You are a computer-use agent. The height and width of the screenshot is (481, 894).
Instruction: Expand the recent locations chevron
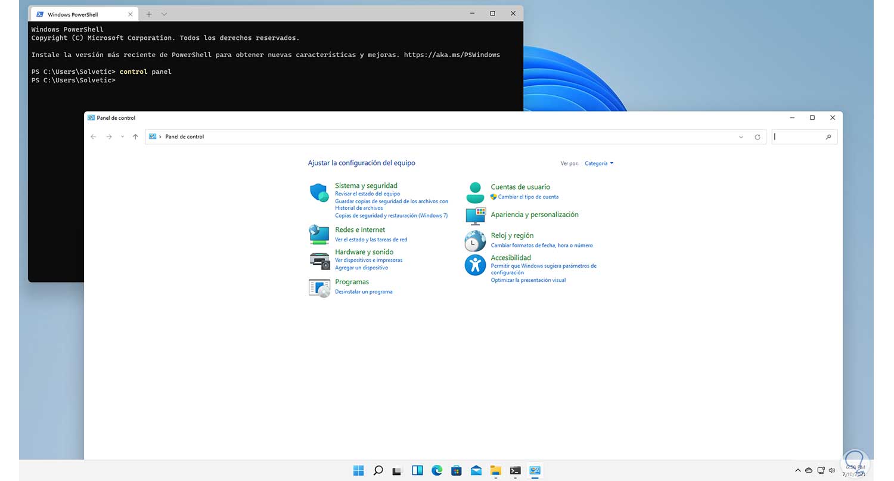pos(122,136)
